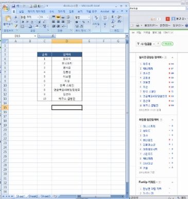Screen dimensions: 188x199
Task: Click the Save icon in Quick Access toolbar
Action: [x=13, y=6]
